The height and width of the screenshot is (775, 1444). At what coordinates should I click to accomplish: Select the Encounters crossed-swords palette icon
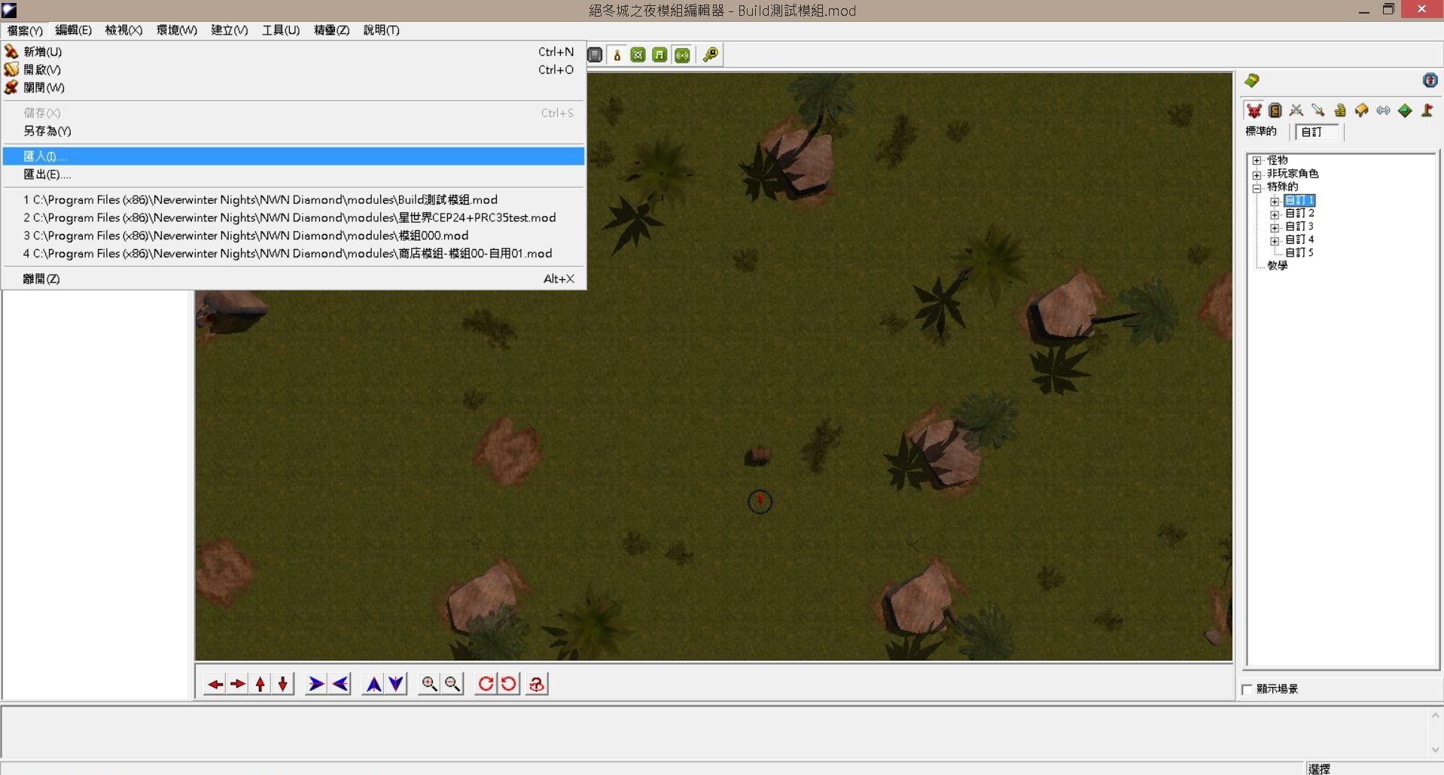[1296, 111]
